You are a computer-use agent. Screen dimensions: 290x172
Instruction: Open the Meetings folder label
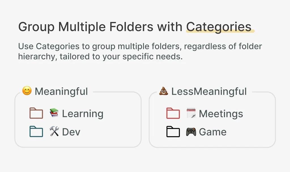click(x=221, y=114)
